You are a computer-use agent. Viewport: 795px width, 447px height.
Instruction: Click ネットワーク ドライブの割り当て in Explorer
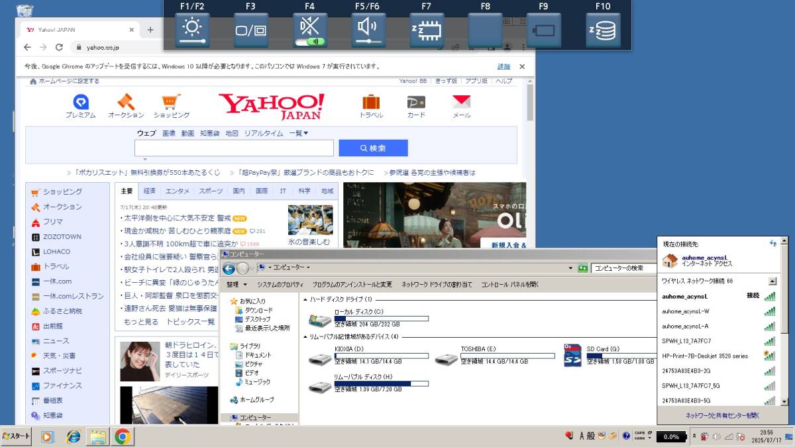click(x=437, y=285)
